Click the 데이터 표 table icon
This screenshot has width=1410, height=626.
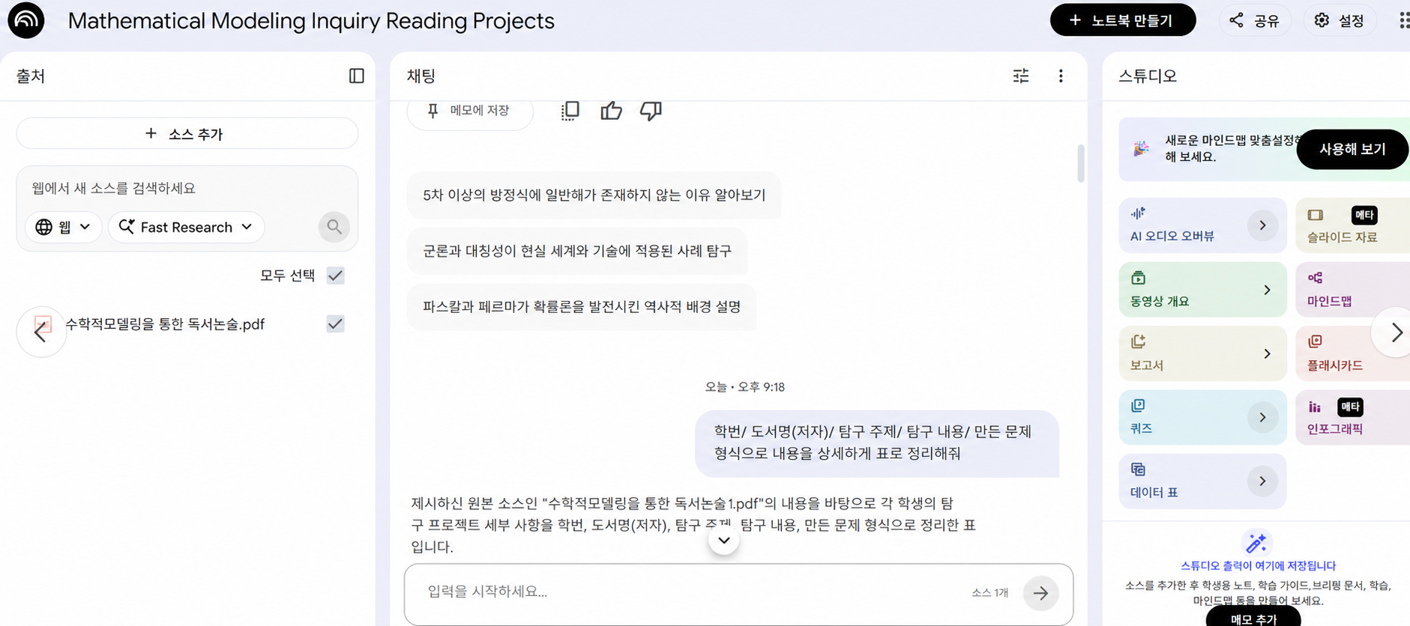pyautogui.click(x=1138, y=469)
